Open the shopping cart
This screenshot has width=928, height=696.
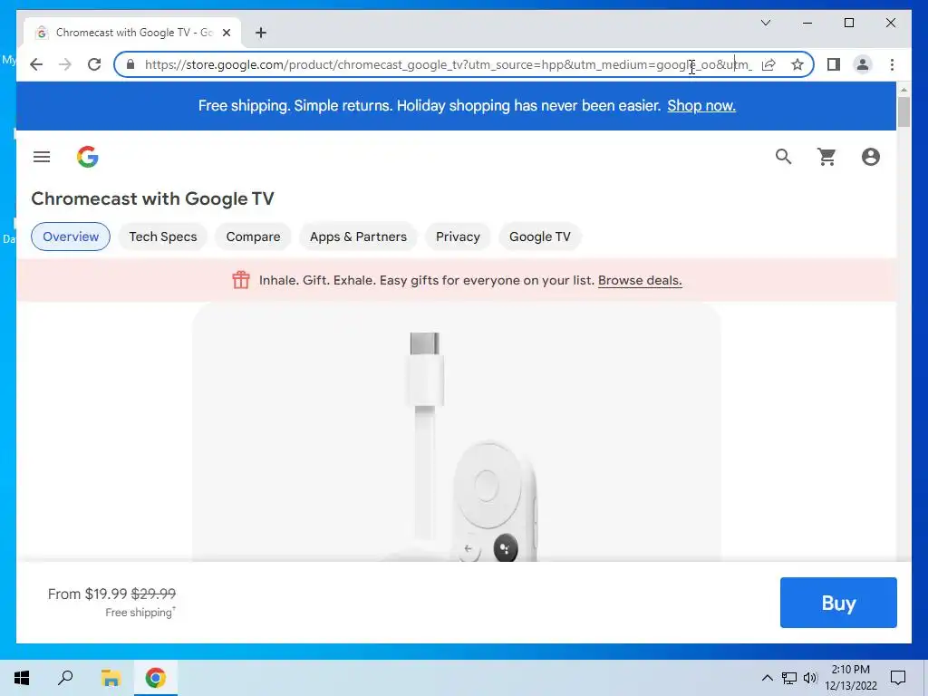click(826, 157)
